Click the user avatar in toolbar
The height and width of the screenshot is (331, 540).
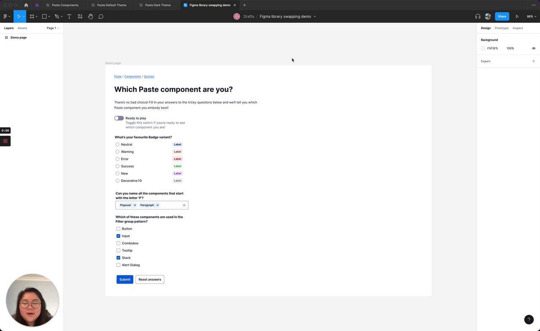pos(488,16)
